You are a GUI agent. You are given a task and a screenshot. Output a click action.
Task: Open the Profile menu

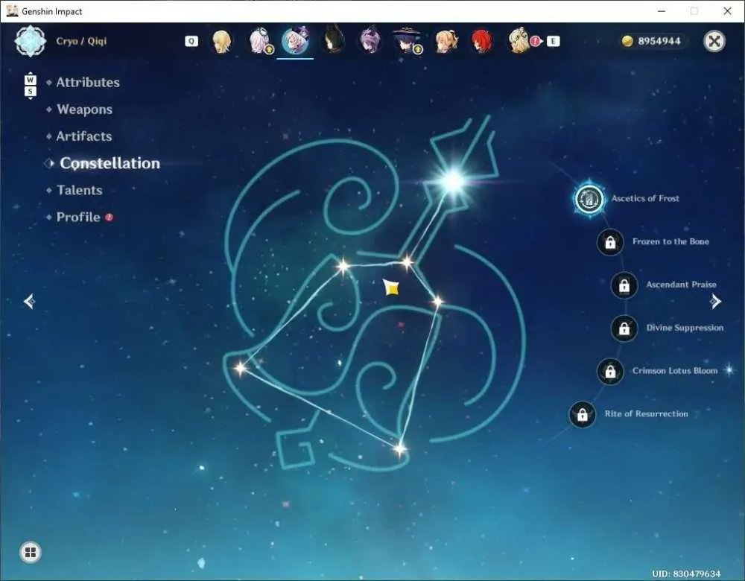[x=78, y=217]
